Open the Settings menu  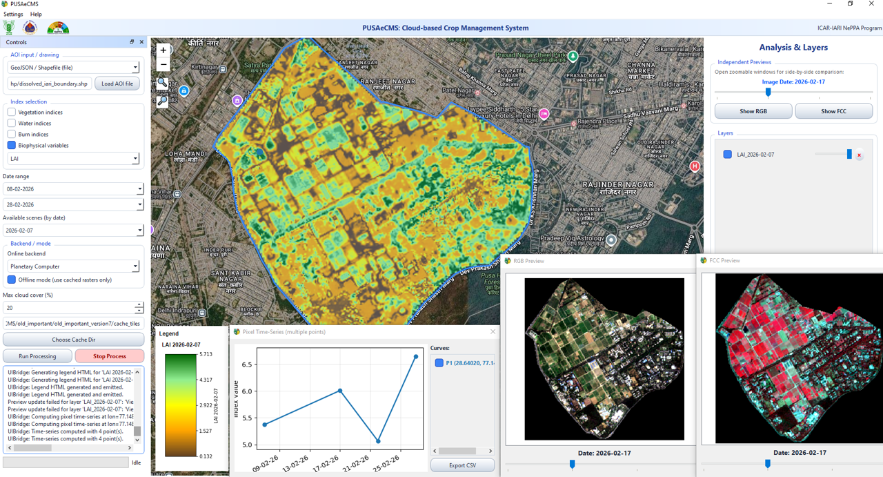(x=13, y=14)
